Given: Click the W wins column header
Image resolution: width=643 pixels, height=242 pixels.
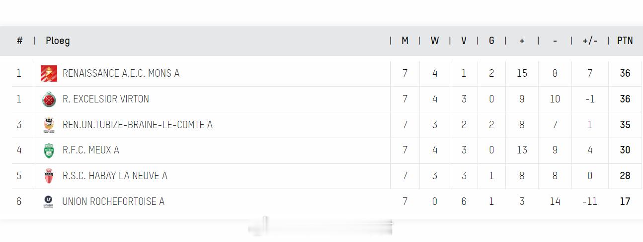Looking at the screenshot, I should (435, 41).
